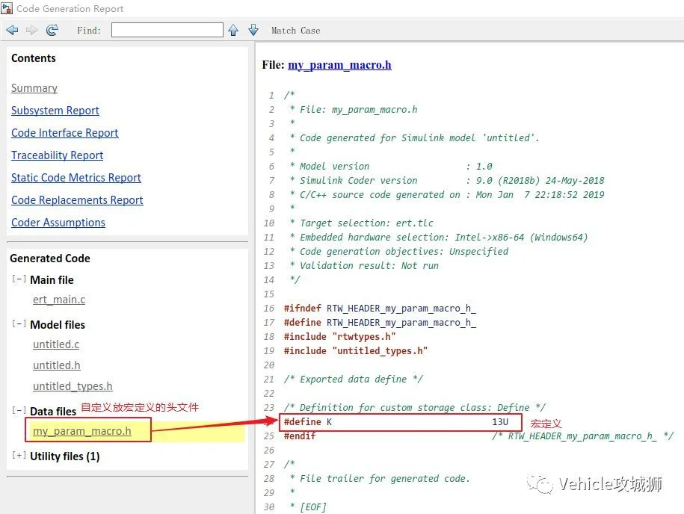Click the 'Exported data define' comment
Screen dimensions: 684x514
pos(354,380)
